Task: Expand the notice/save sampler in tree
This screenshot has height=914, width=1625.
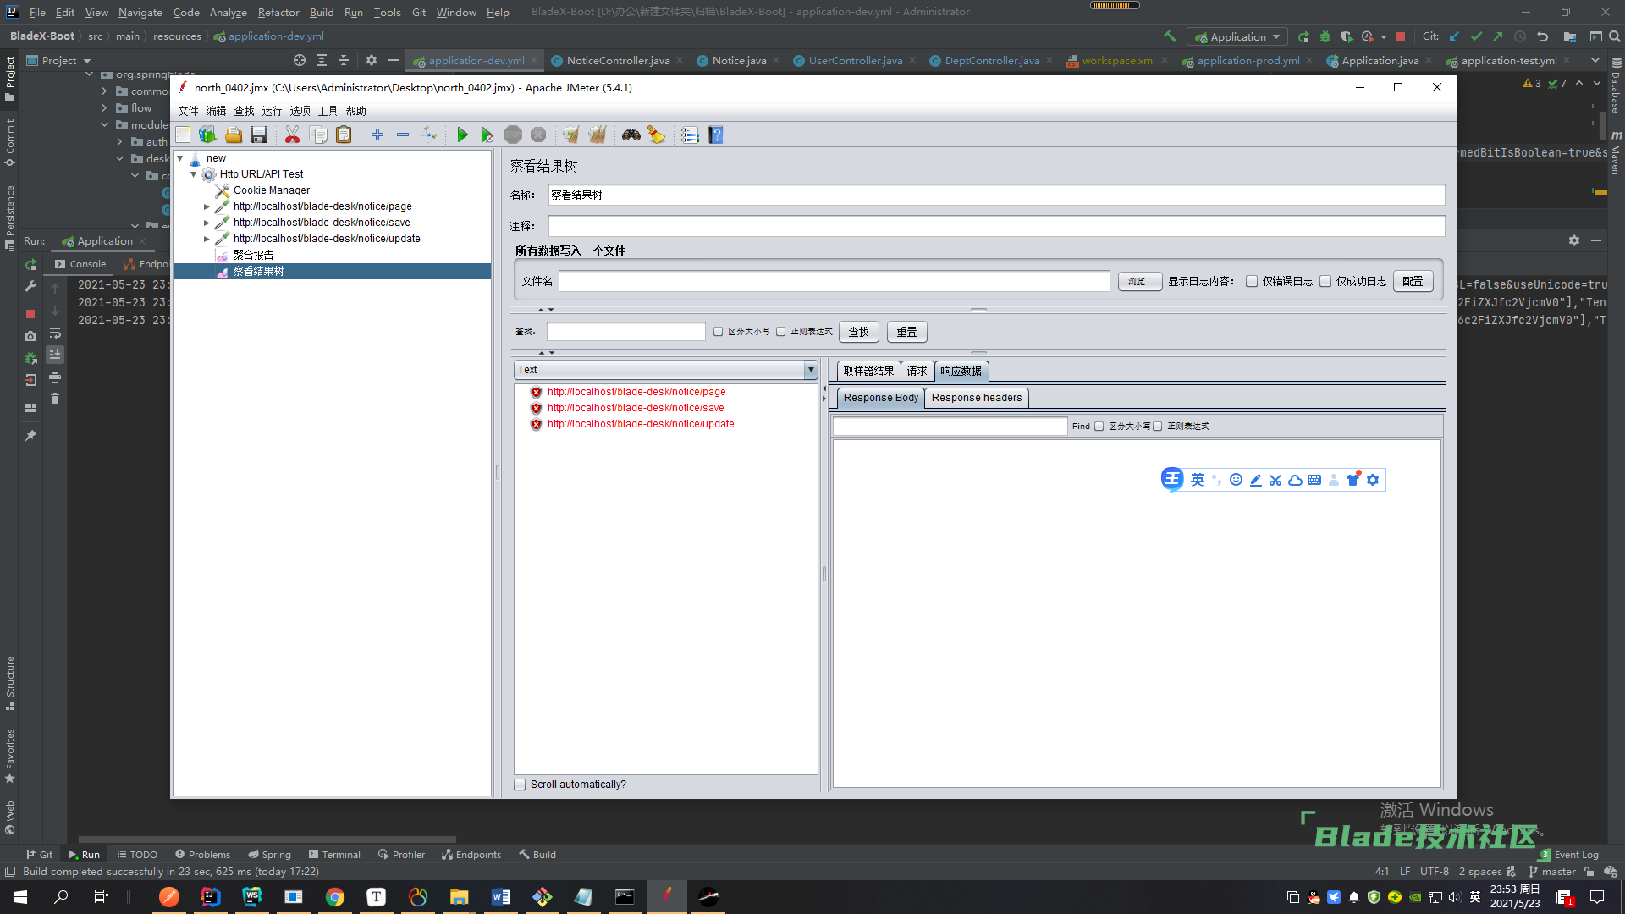Action: (x=207, y=223)
